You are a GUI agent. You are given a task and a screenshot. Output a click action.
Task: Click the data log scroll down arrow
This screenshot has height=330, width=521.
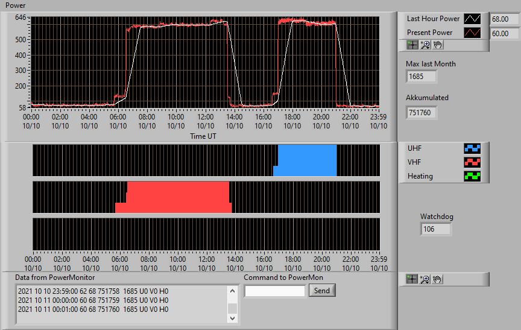tap(232, 318)
